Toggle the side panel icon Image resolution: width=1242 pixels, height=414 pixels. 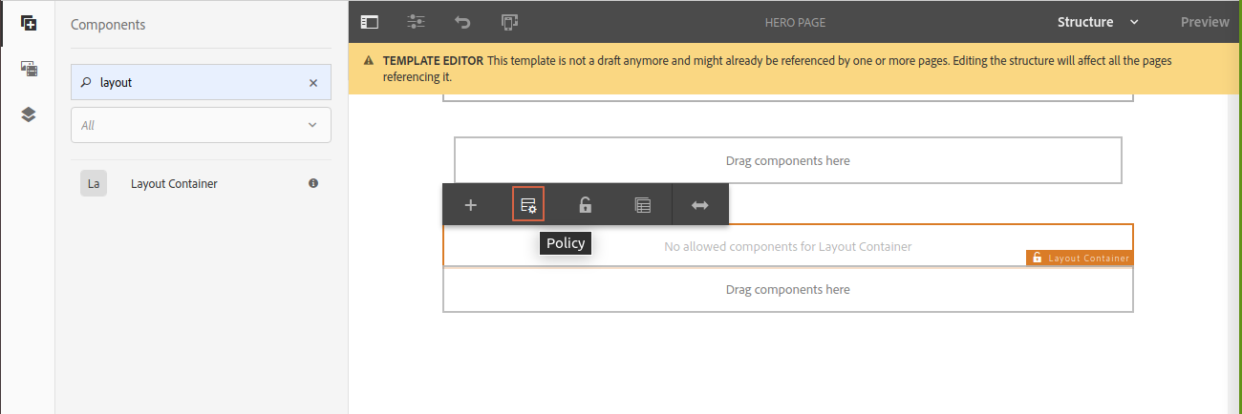pos(370,22)
